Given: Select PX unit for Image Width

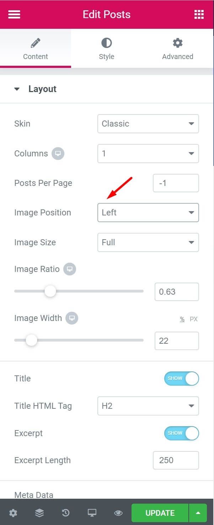Looking at the screenshot, I should pyautogui.click(x=193, y=319).
